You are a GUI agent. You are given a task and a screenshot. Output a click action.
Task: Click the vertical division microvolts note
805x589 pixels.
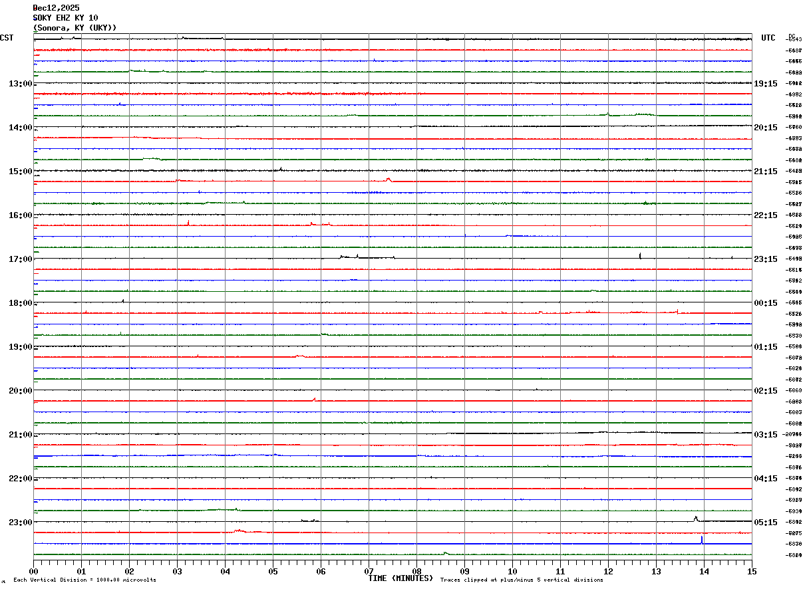84,580
